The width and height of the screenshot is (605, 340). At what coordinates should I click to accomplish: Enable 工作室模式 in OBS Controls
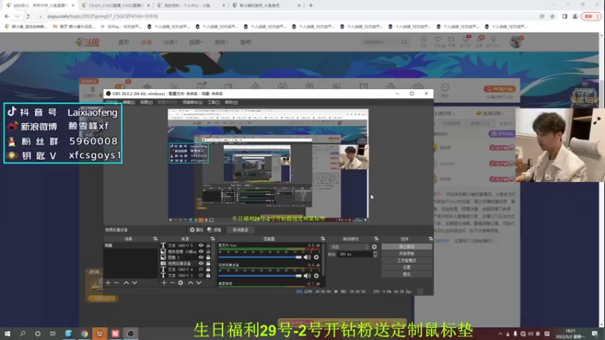click(x=407, y=261)
